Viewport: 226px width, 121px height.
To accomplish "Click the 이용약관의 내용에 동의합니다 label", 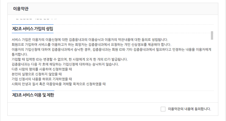I will (190, 109).
